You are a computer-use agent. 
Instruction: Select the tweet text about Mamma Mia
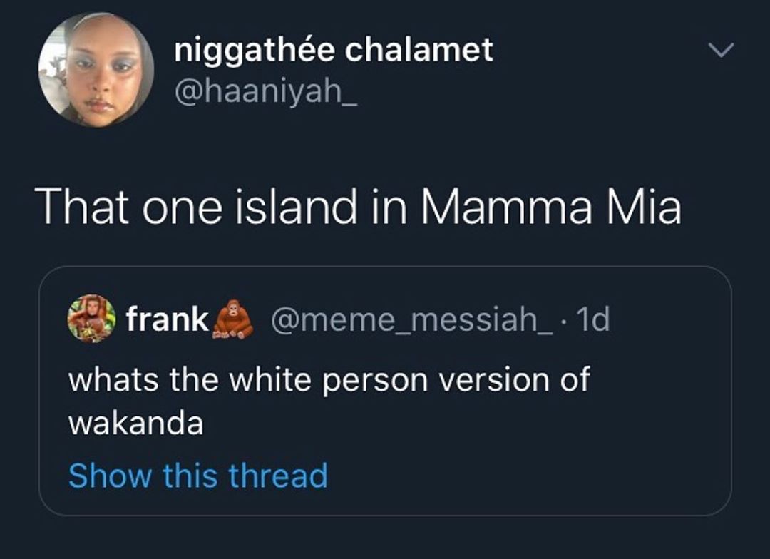(360, 207)
